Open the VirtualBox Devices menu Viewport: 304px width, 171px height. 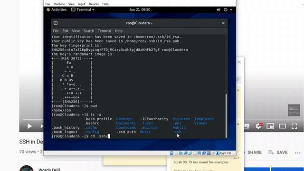(x=94, y=4)
